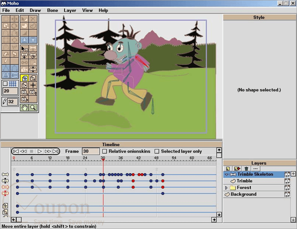Stop animation playback
This screenshot has width=297, height=229.
tap(31, 151)
